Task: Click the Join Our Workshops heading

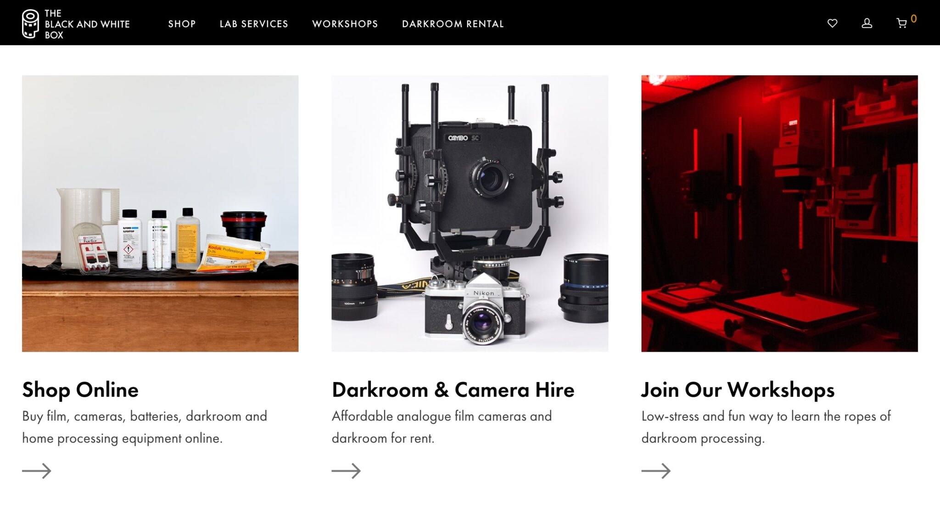Action: click(738, 390)
